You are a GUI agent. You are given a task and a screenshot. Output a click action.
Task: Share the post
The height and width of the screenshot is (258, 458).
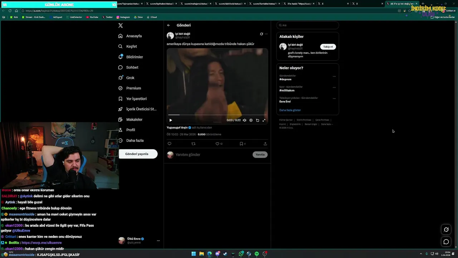coord(265,144)
